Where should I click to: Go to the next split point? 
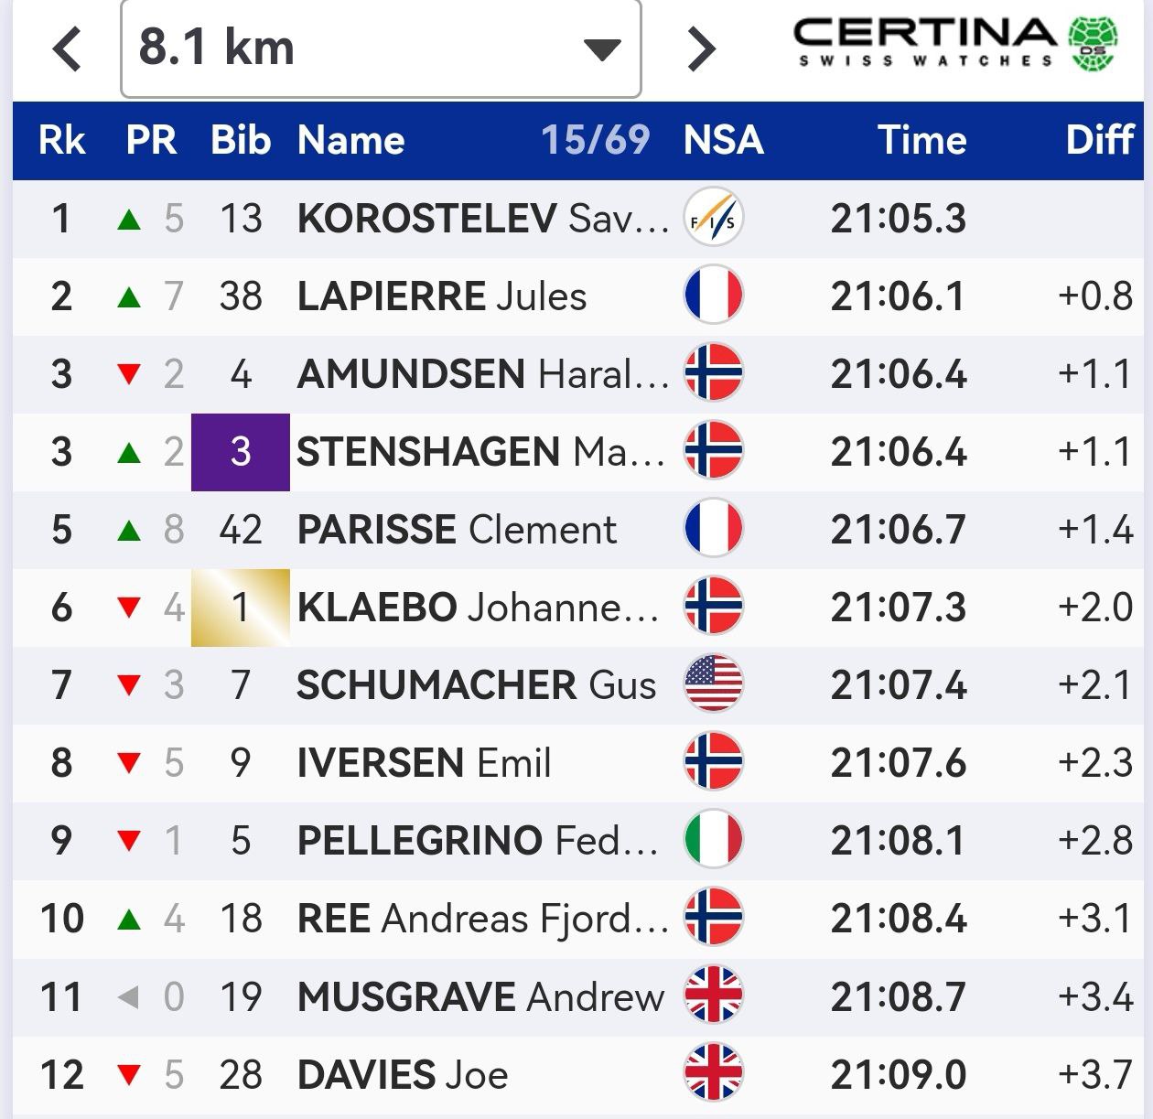coord(701,49)
